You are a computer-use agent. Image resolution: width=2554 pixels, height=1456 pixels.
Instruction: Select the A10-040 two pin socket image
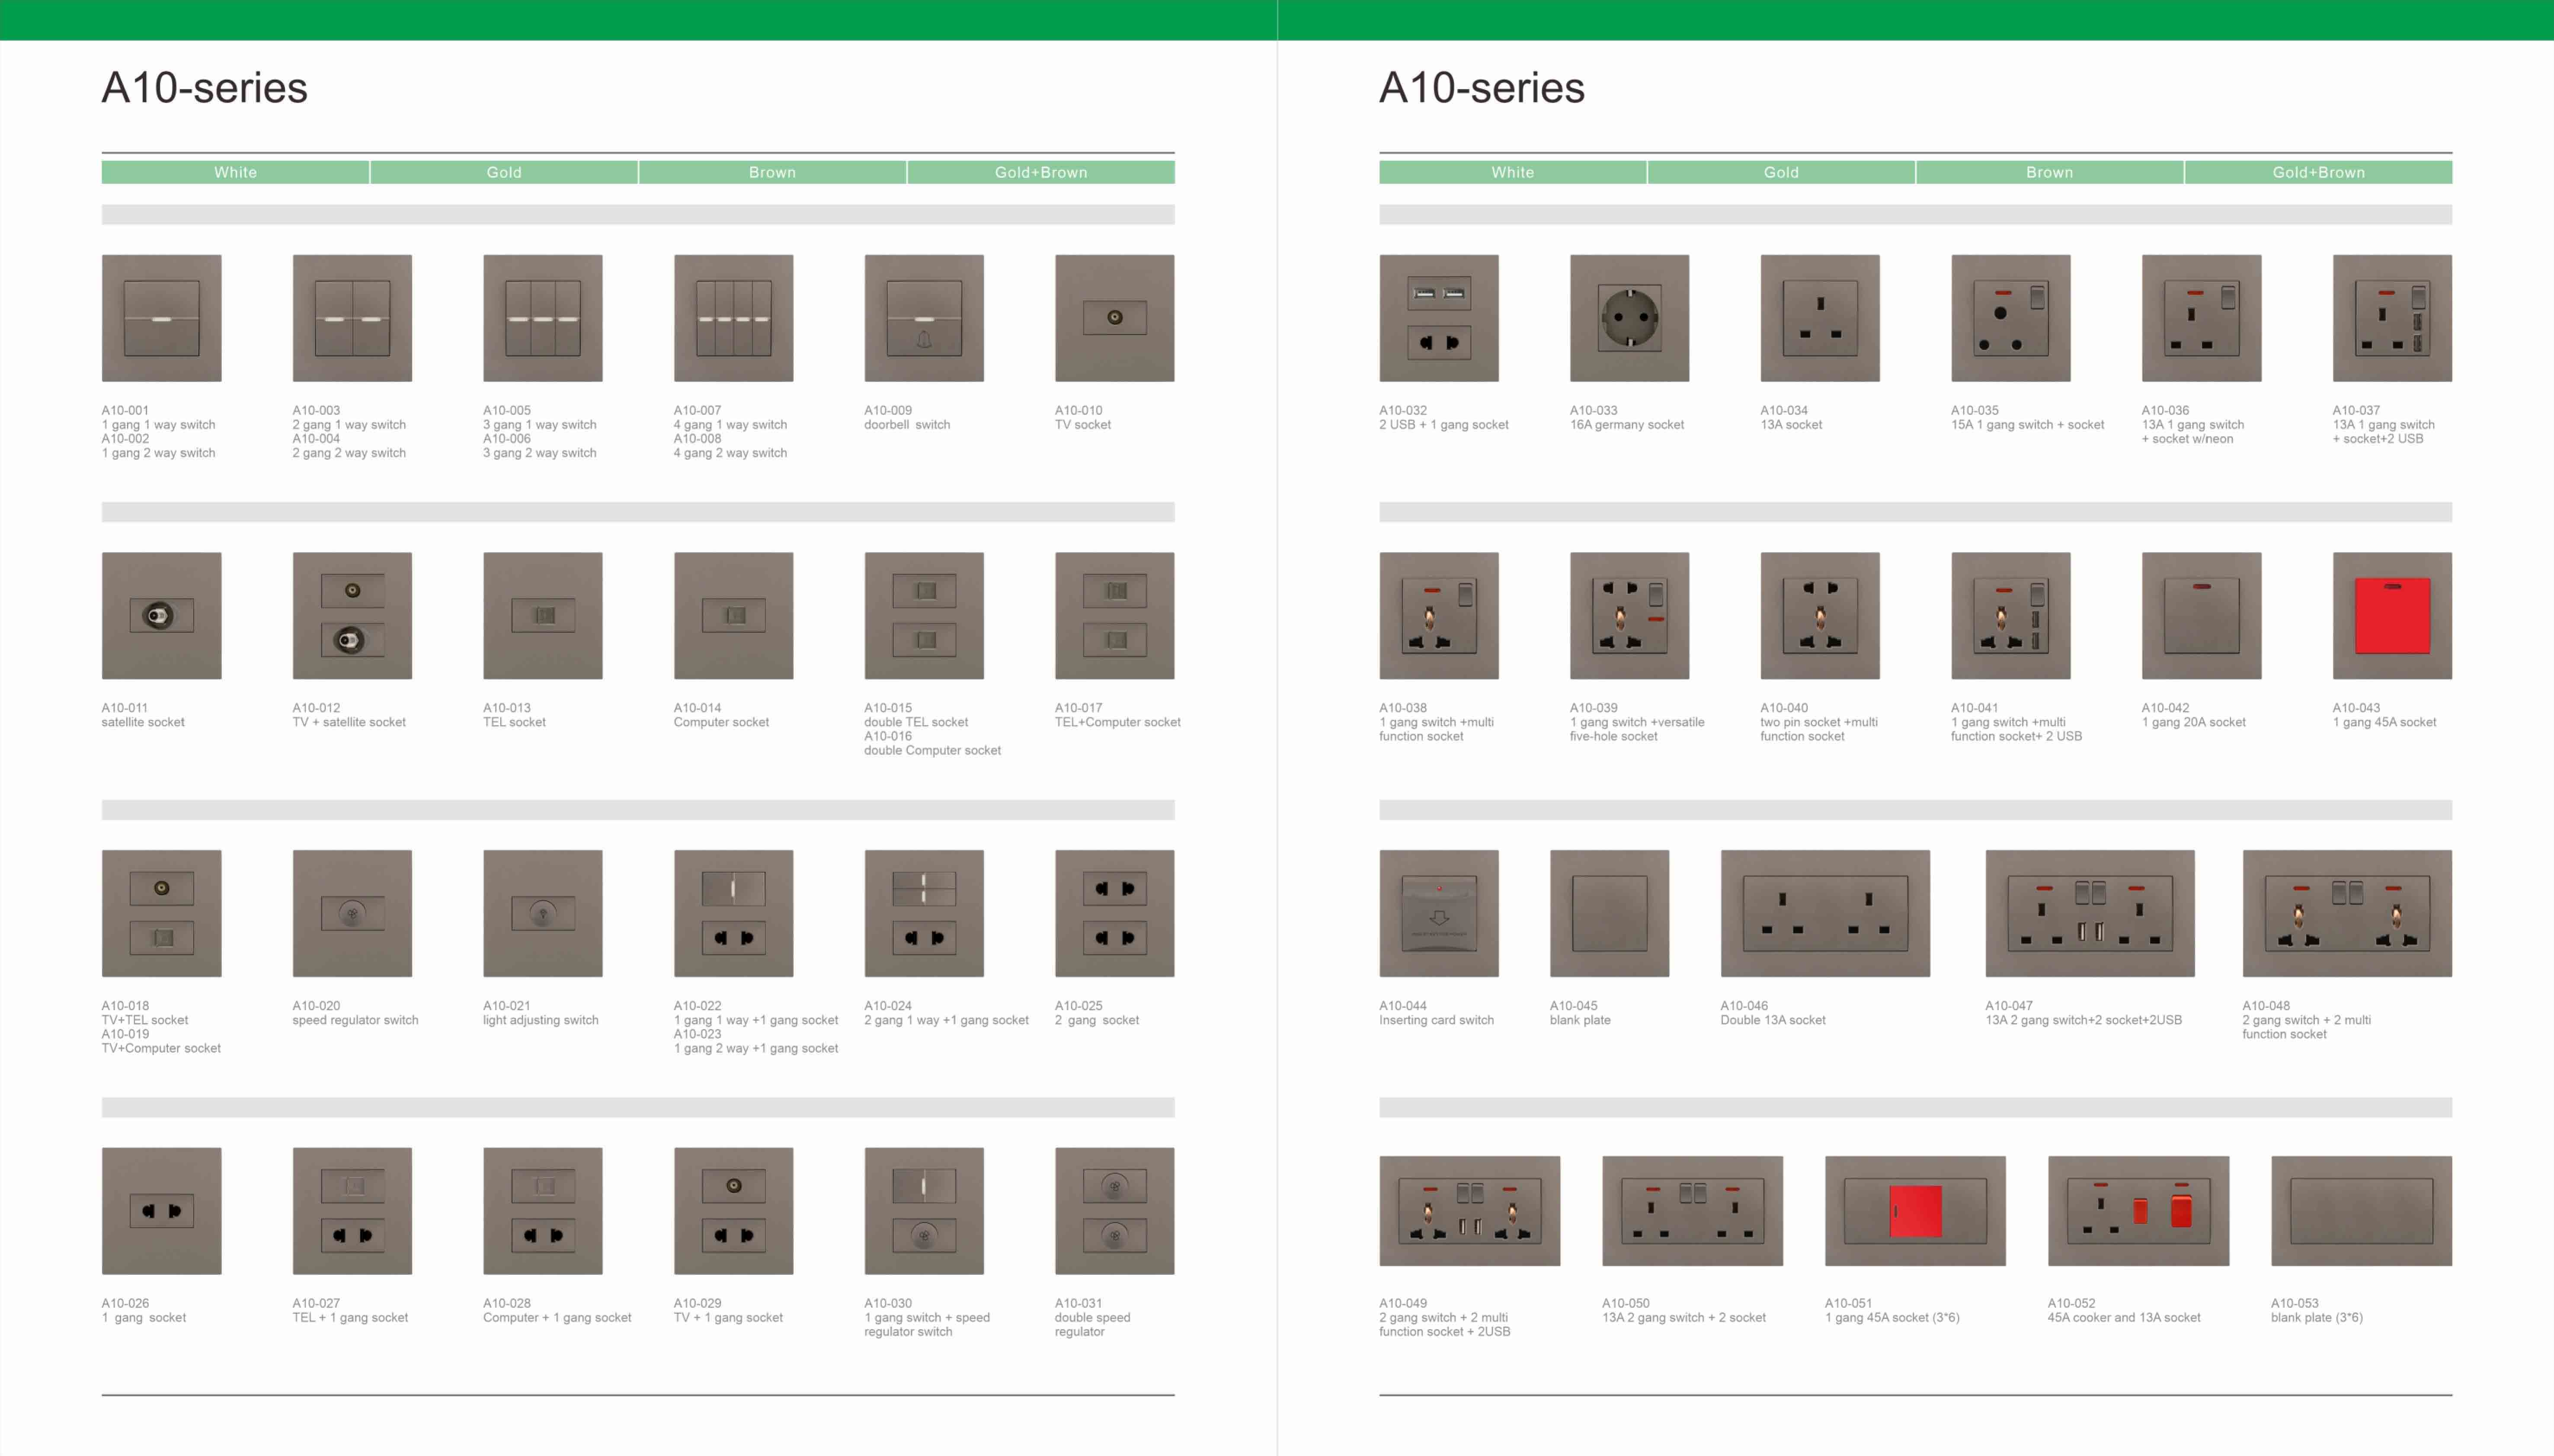pyautogui.click(x=1820, y=616)
